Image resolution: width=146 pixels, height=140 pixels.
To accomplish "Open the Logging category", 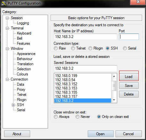I will (23, 23).
